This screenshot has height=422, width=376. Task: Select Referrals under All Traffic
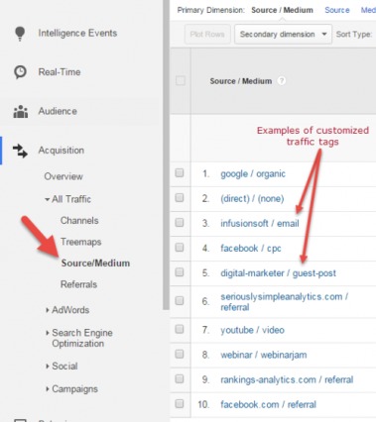tap(78, 284)
